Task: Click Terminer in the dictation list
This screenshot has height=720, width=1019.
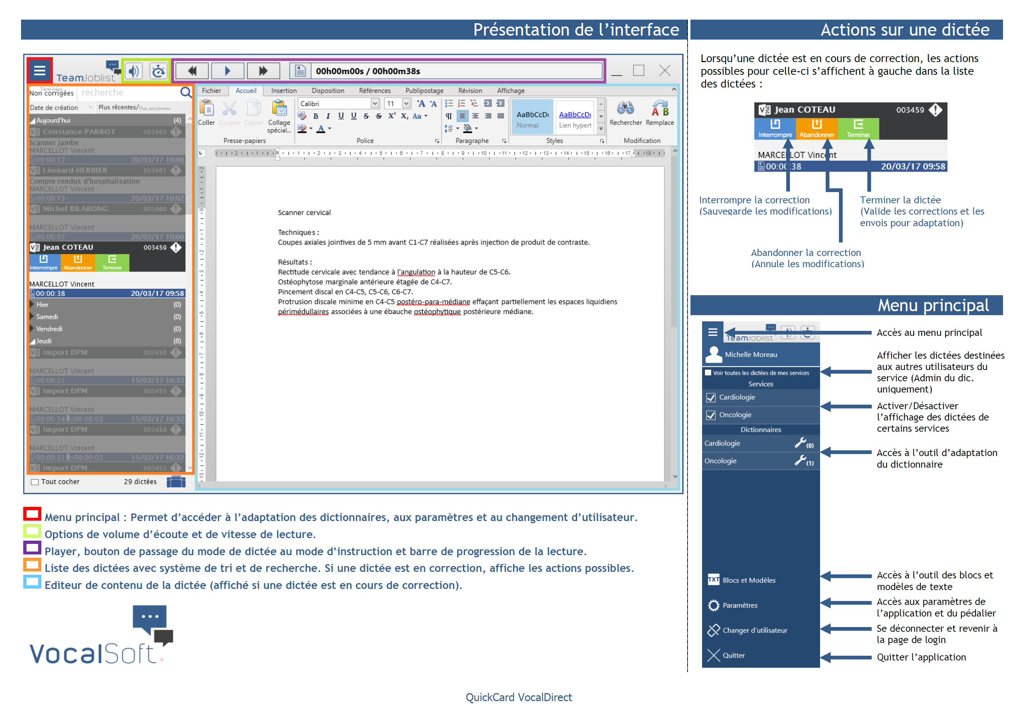Action: click(x=112, y=263)
